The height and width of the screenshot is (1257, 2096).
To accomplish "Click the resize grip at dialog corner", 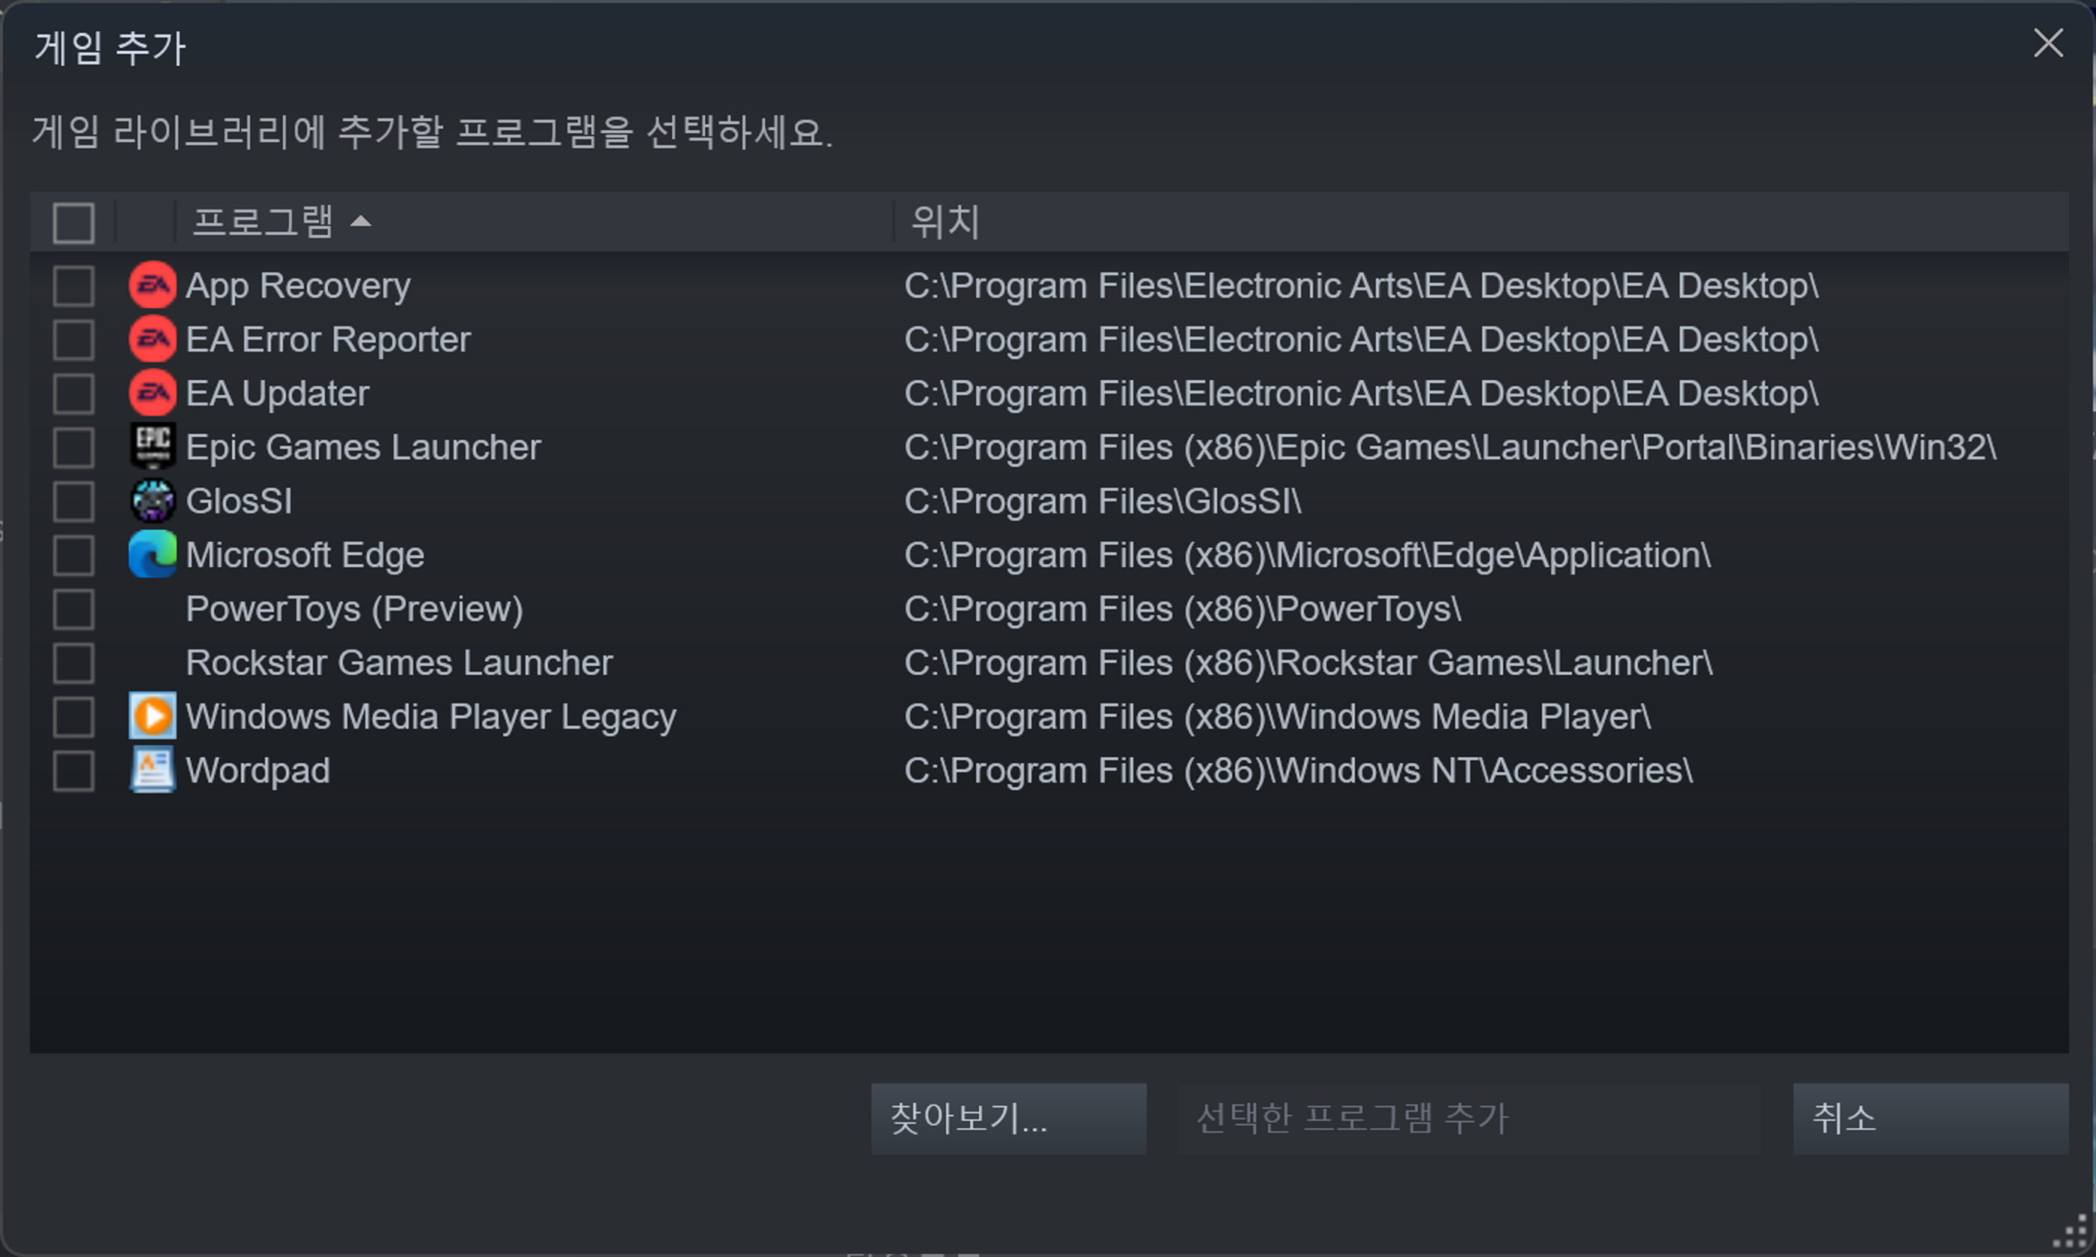I will [x=2074, y=1233].
